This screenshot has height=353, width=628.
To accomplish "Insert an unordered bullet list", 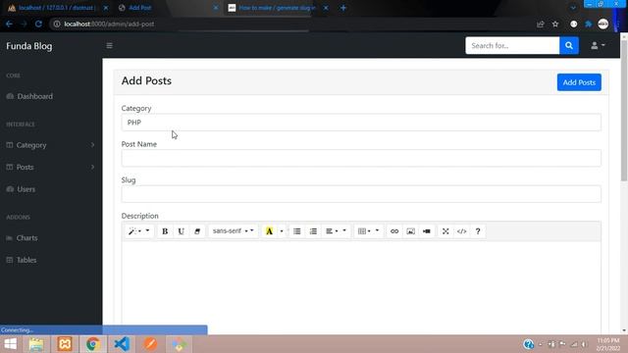I will 296,231.
